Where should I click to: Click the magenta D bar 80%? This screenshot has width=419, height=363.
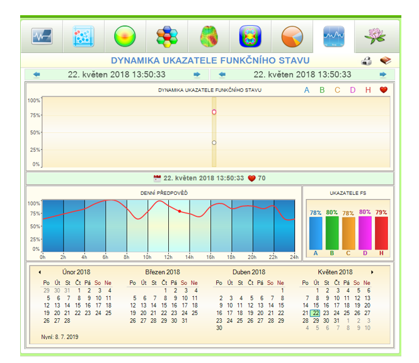tap(365, 233)
